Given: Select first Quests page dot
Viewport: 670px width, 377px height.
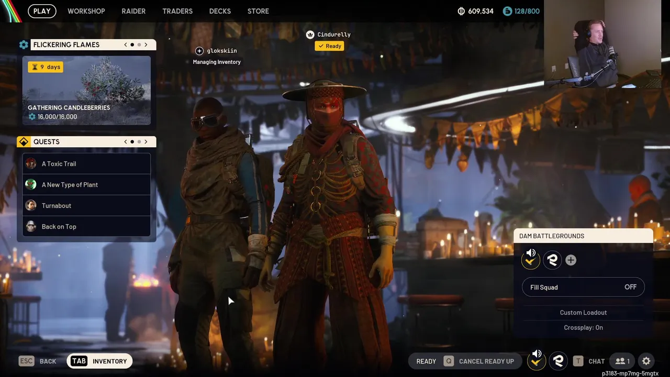Looking at the screenshot, I should 132,142.
